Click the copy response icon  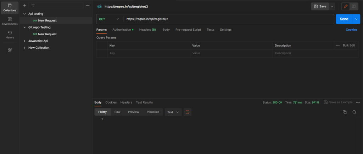[345, 112]
